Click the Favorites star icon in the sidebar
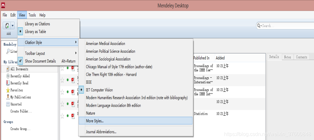The width and height of the screenshot is (314, 140). [8, 90]
